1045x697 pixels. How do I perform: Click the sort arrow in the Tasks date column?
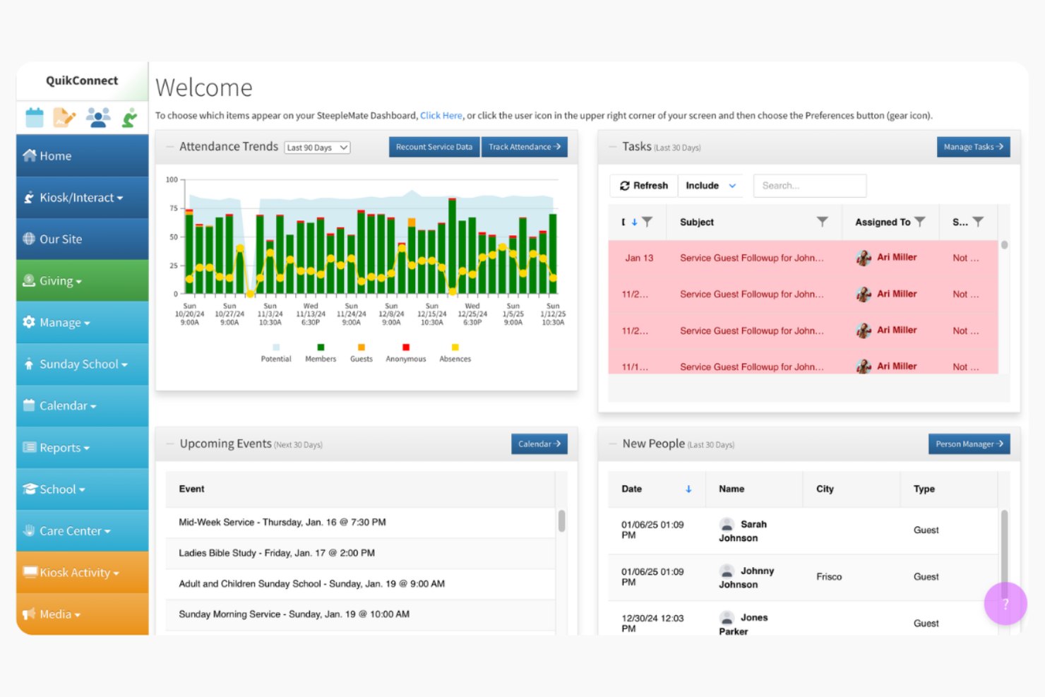tap(634, 222)
